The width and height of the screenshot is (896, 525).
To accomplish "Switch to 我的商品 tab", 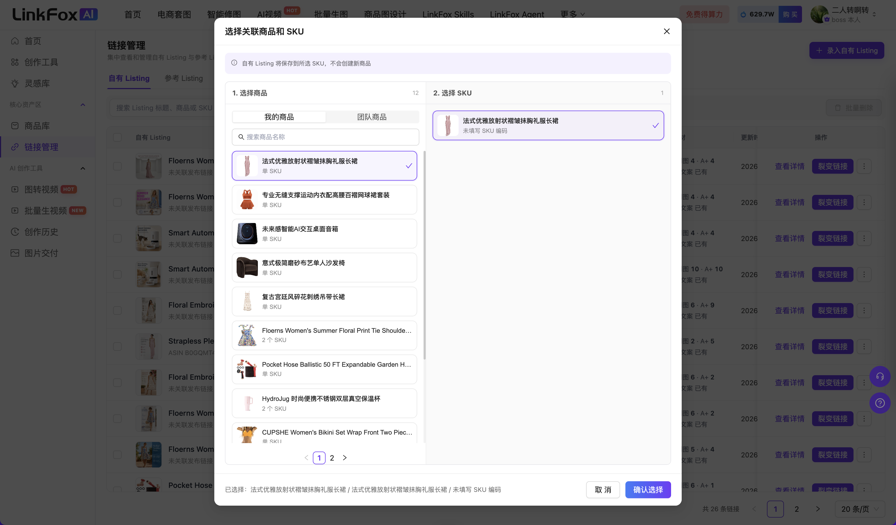I will pos(279,117).
